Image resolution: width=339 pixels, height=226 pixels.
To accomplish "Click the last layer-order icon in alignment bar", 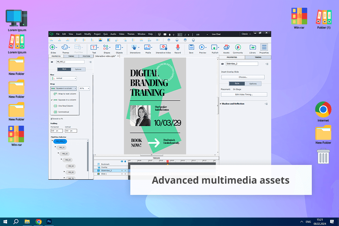I will pyautogui.click(x=193, y=40).
